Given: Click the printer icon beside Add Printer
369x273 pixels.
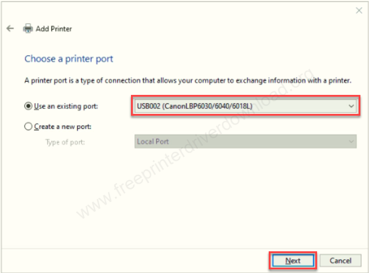Looking at the screenshot, I should 28,28.
